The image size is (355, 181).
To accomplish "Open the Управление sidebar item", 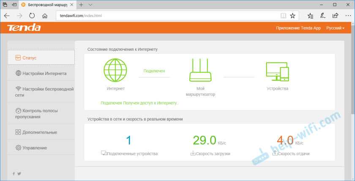I will point(35,148).
